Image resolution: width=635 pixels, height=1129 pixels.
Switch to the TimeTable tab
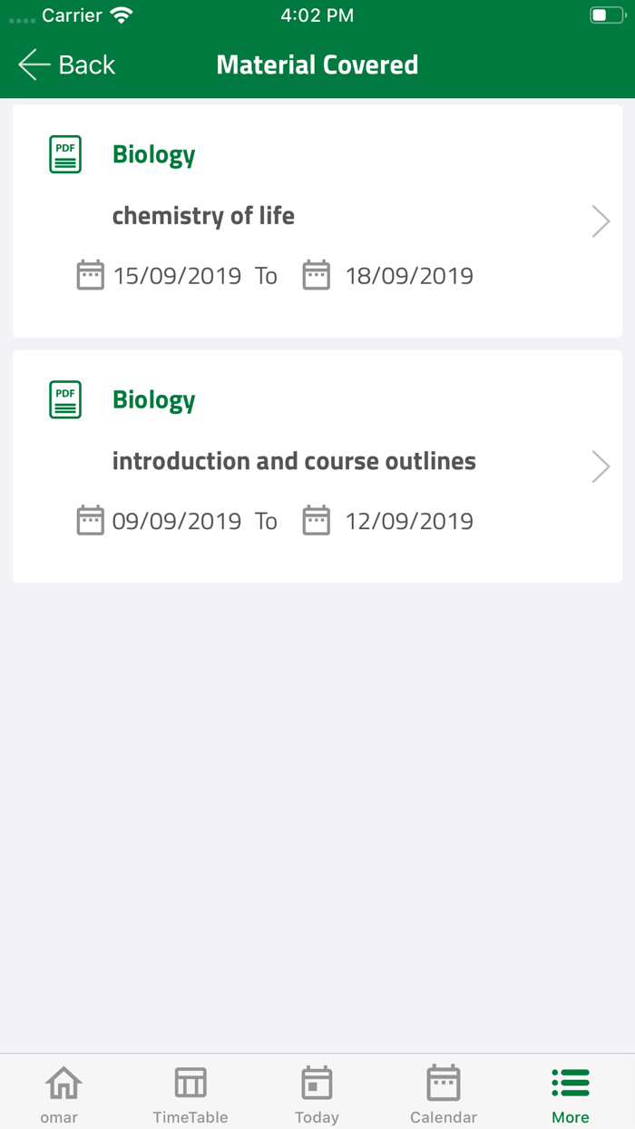click(x=190, y=1094)
